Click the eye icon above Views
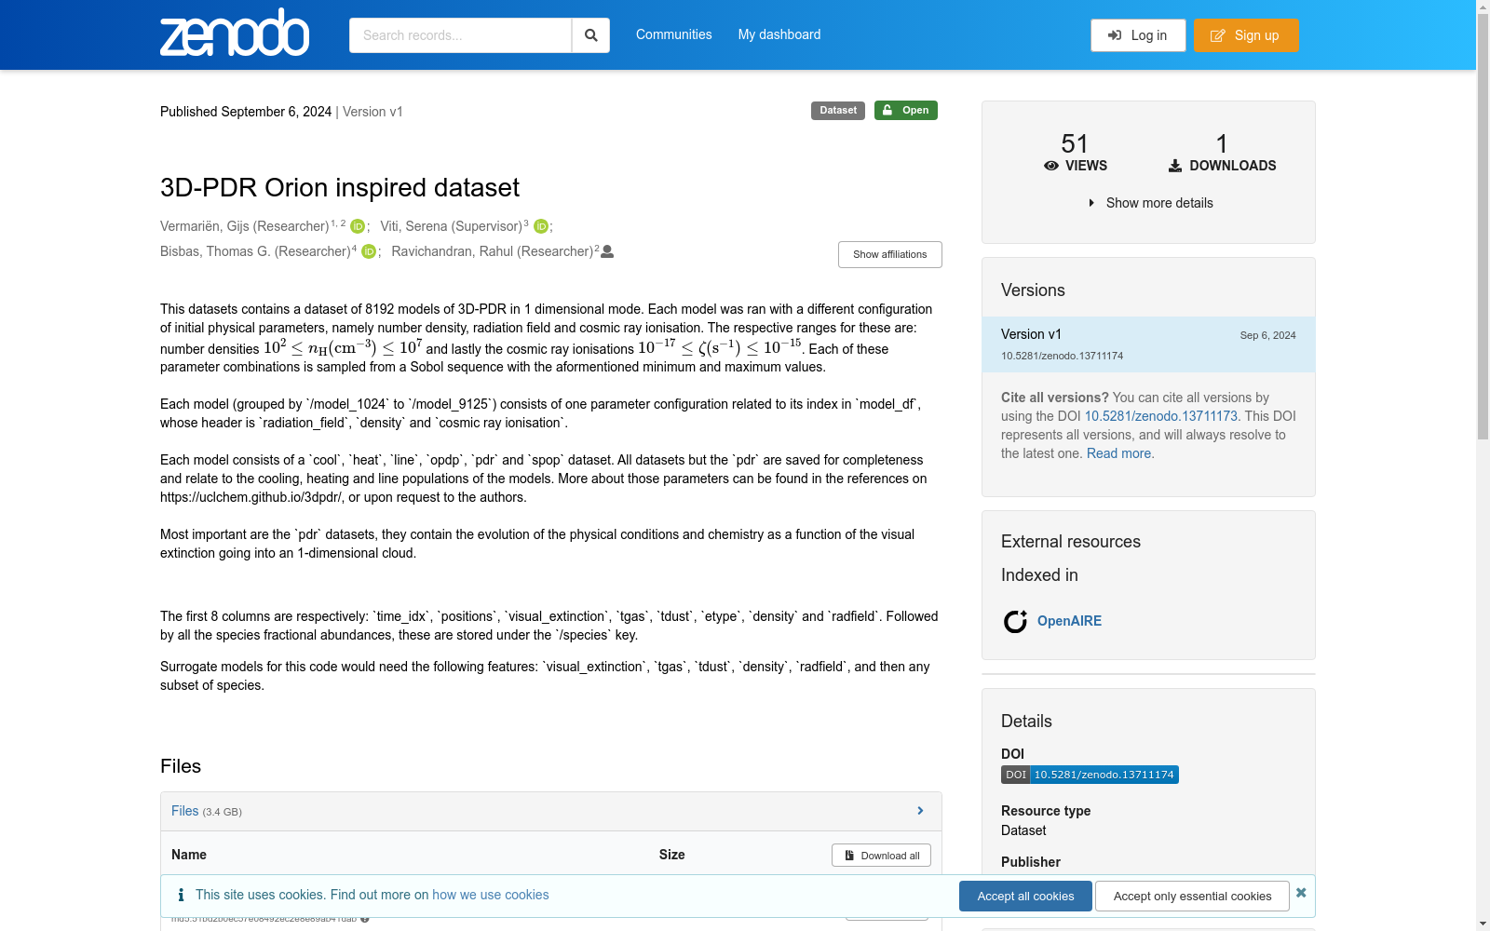 point(1051,166)
